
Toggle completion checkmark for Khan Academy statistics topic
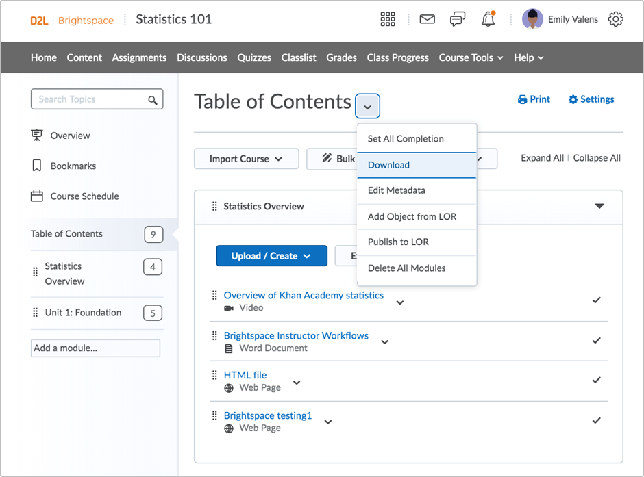[596, 300]
